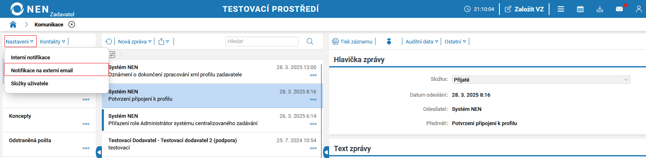Image resolution: width=646 pixels, height=158 pixels.
Task: Open message Přiřazení role Administrátor systému
Action: tap(212, 120)
